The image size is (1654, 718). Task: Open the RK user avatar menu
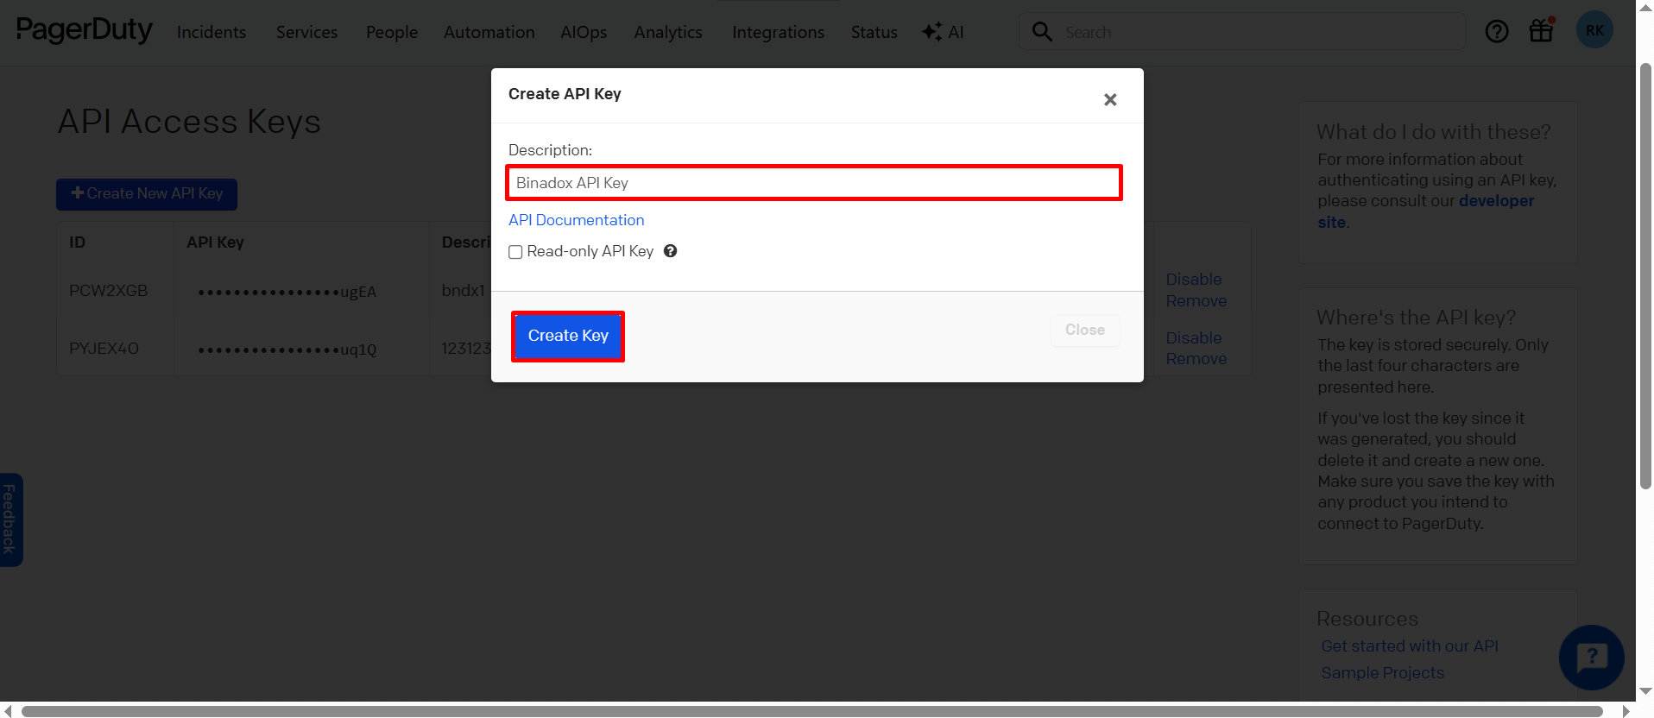1594,30
